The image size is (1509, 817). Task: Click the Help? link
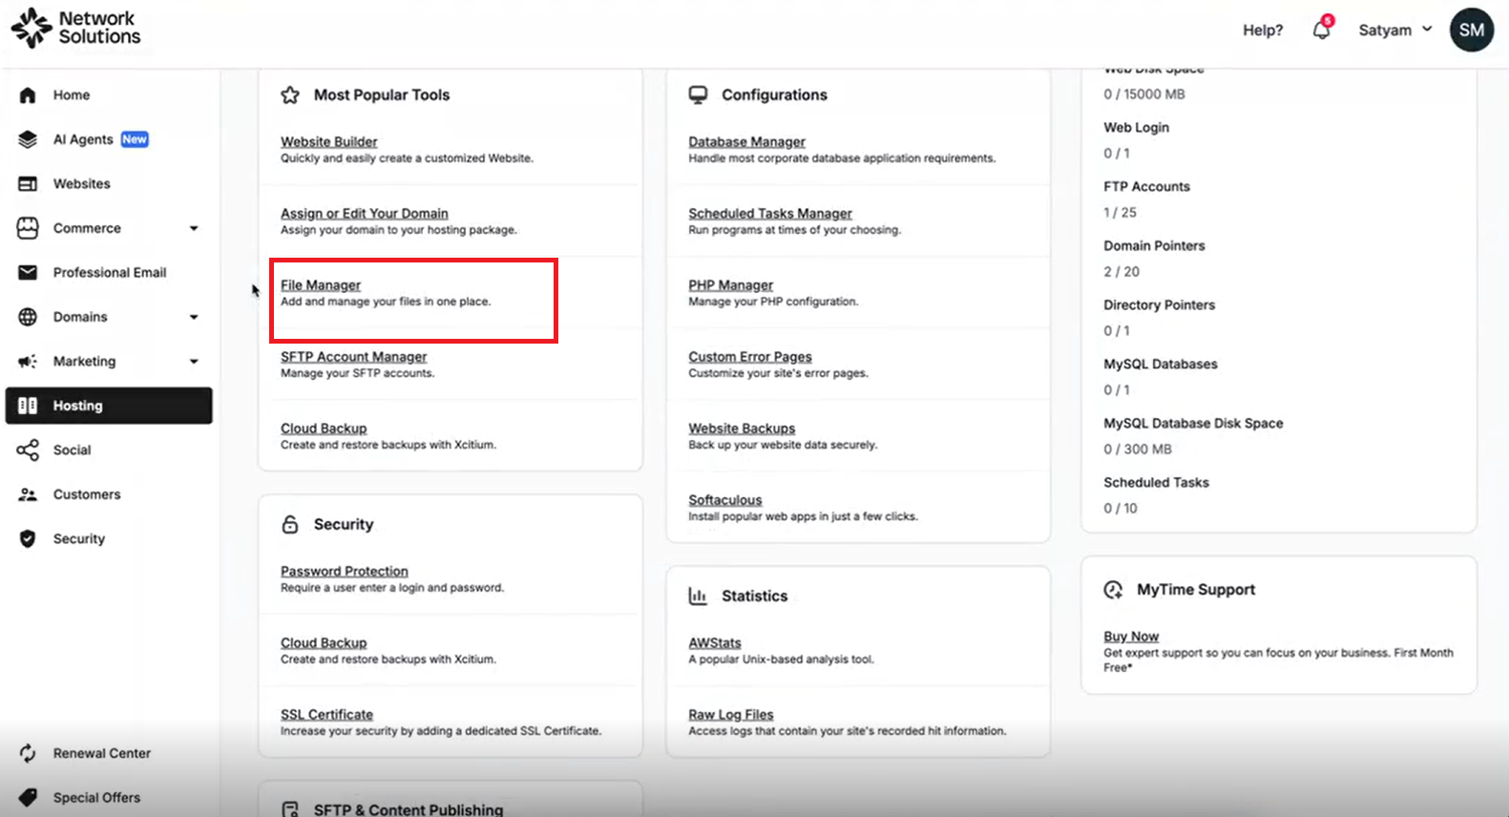click(x=1263, y=30)
